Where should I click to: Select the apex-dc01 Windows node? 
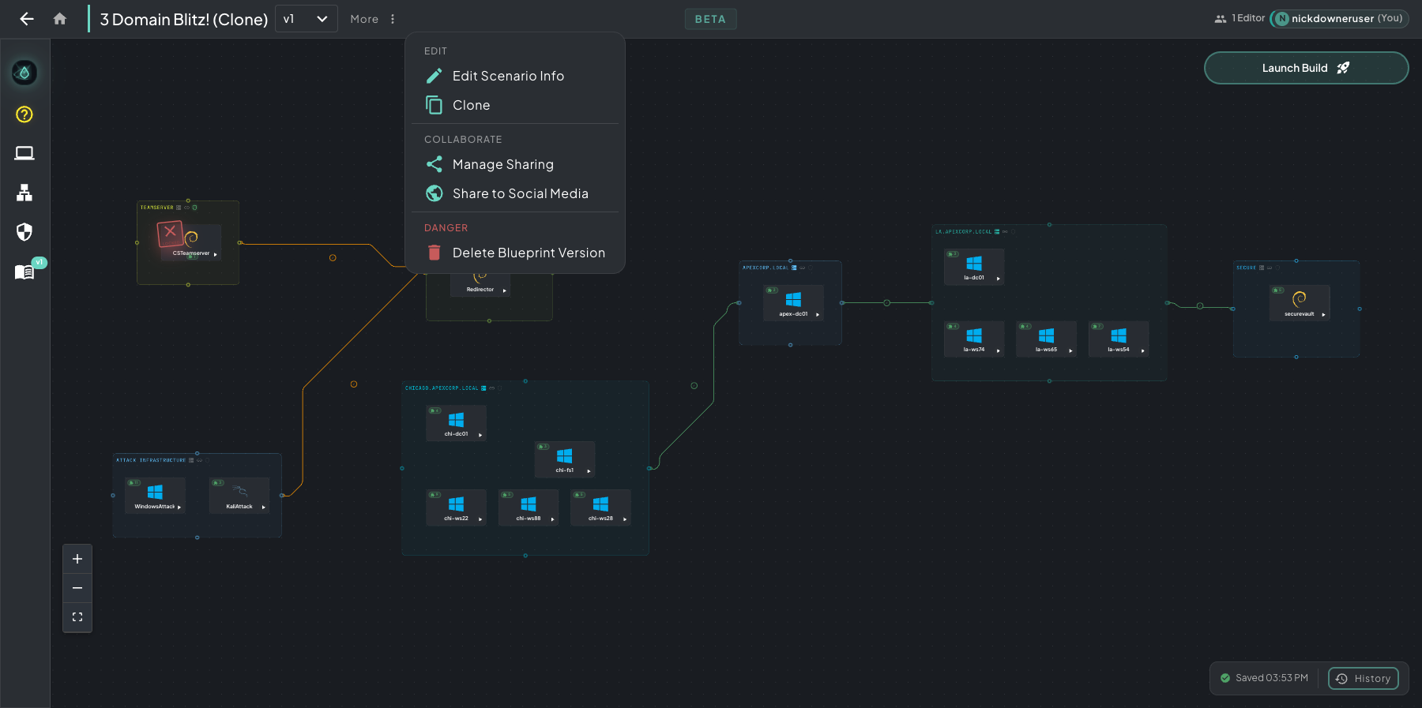click(793, 303)
